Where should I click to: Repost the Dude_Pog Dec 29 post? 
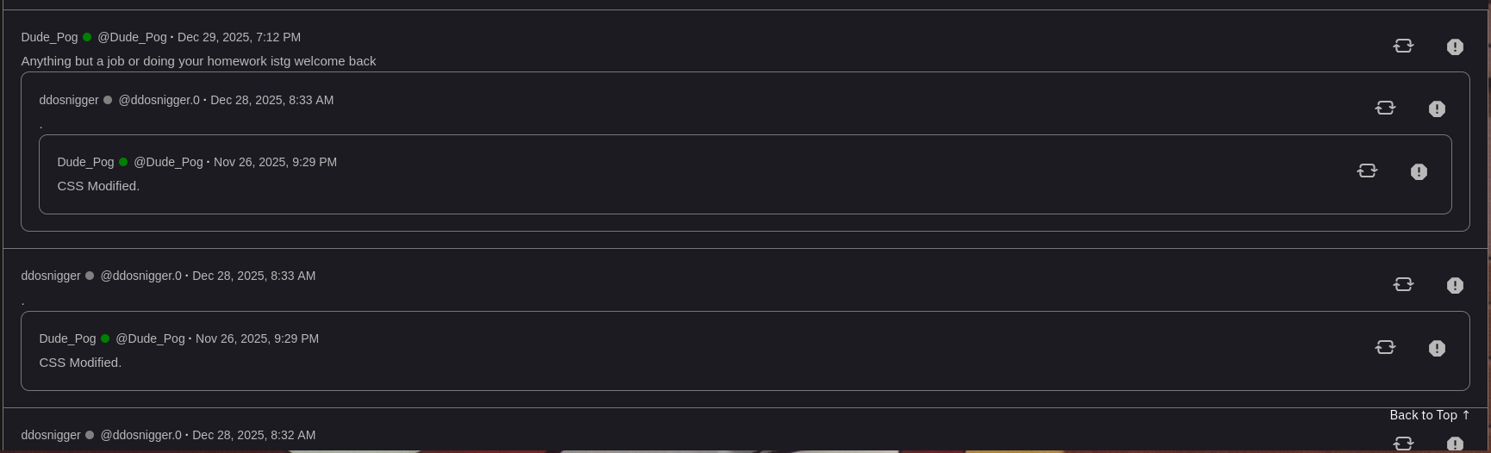point(1403,46)
